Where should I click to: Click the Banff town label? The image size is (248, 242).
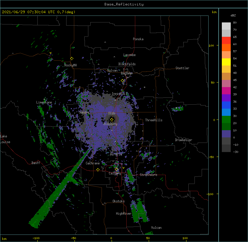tap(36, 163)
